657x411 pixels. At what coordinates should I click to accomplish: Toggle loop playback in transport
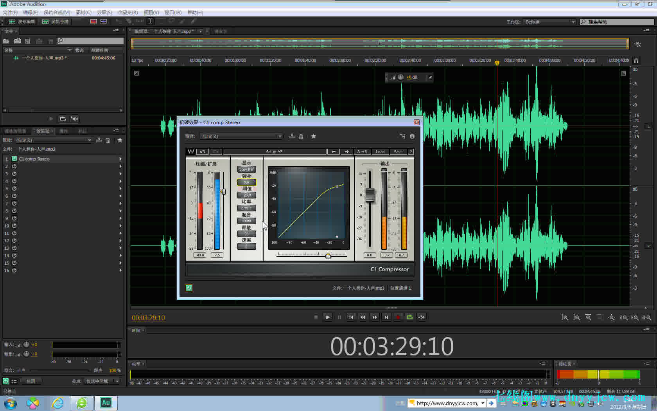409,317
